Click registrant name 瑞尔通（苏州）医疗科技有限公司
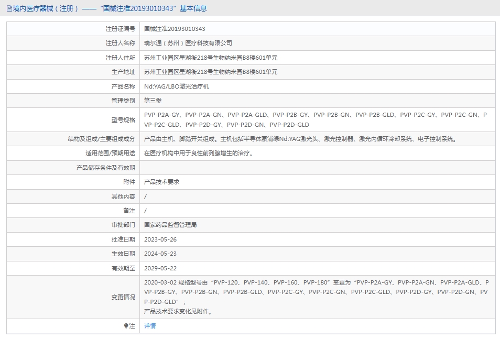 (x=188, y=43)
